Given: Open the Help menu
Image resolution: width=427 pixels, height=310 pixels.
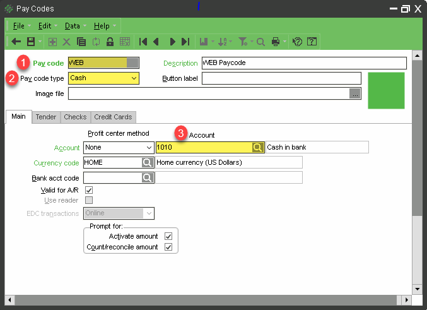Looking at the screenshot, I should (102, 26).
